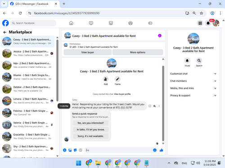Screen dimensions: 225x168
Task: Open Shy - 2 Bed 2 Bath conversation
Action: tap(28, 148)
